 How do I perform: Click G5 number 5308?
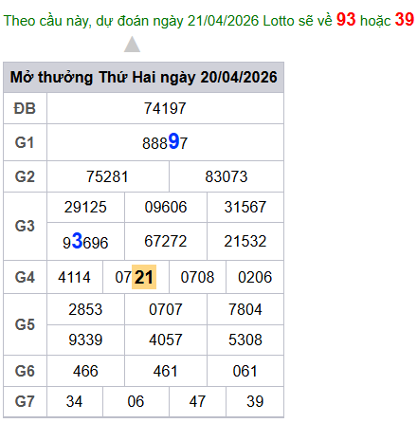click(x=245, y=340)
